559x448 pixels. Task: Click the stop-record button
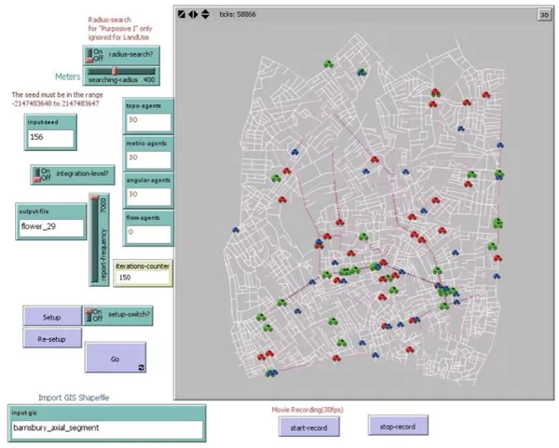click(398, 427)
